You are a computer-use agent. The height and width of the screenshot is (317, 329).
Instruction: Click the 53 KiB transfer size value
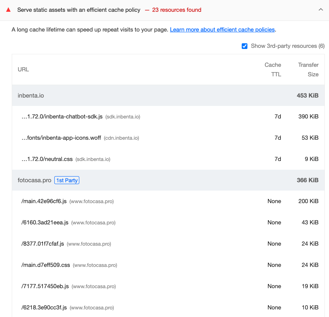[310, 138]
